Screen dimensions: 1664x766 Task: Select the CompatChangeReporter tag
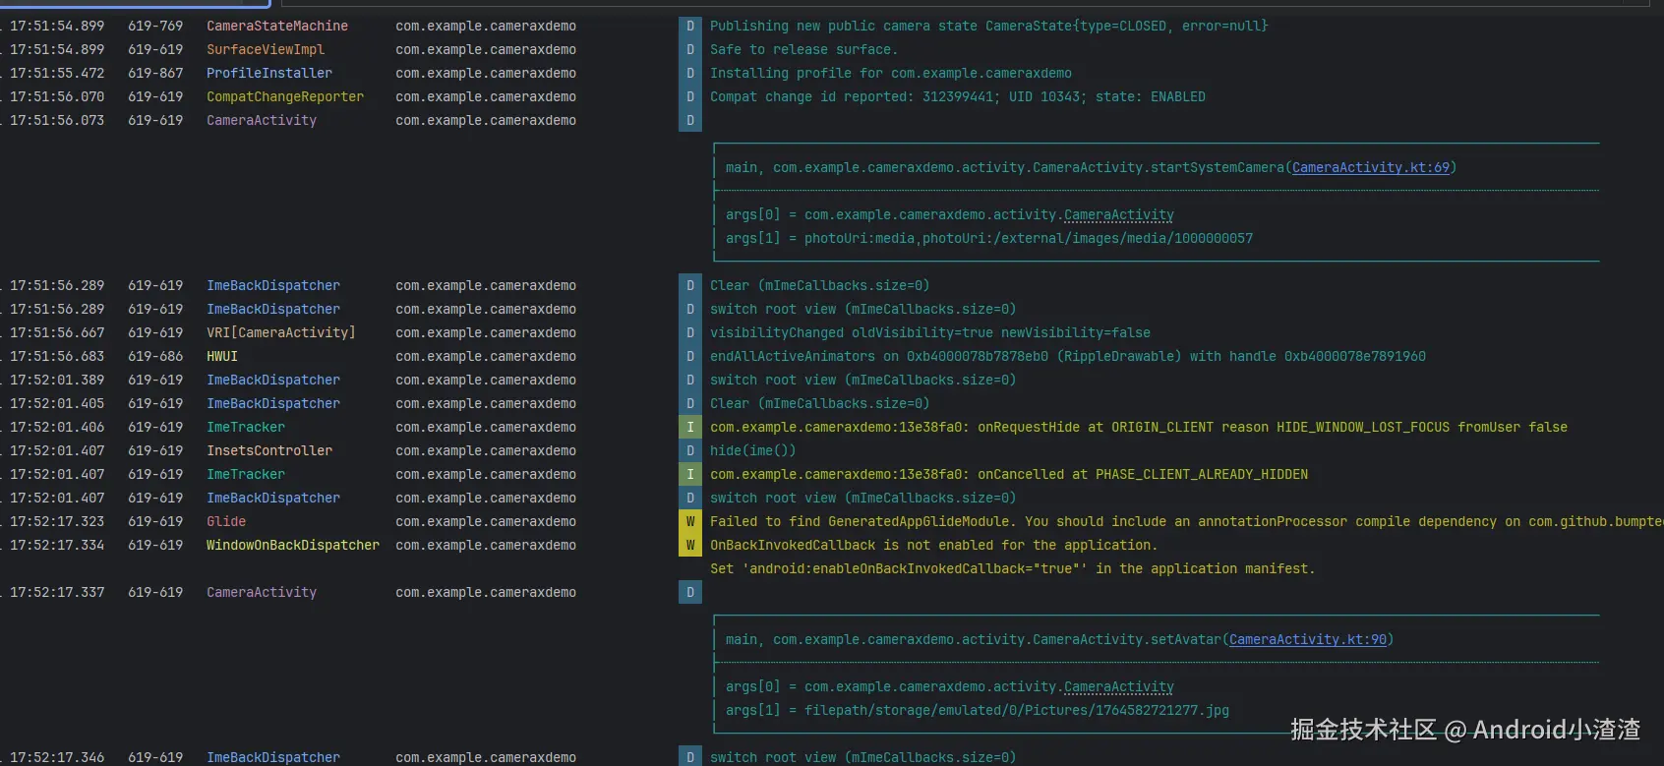[x=284, y=97]
